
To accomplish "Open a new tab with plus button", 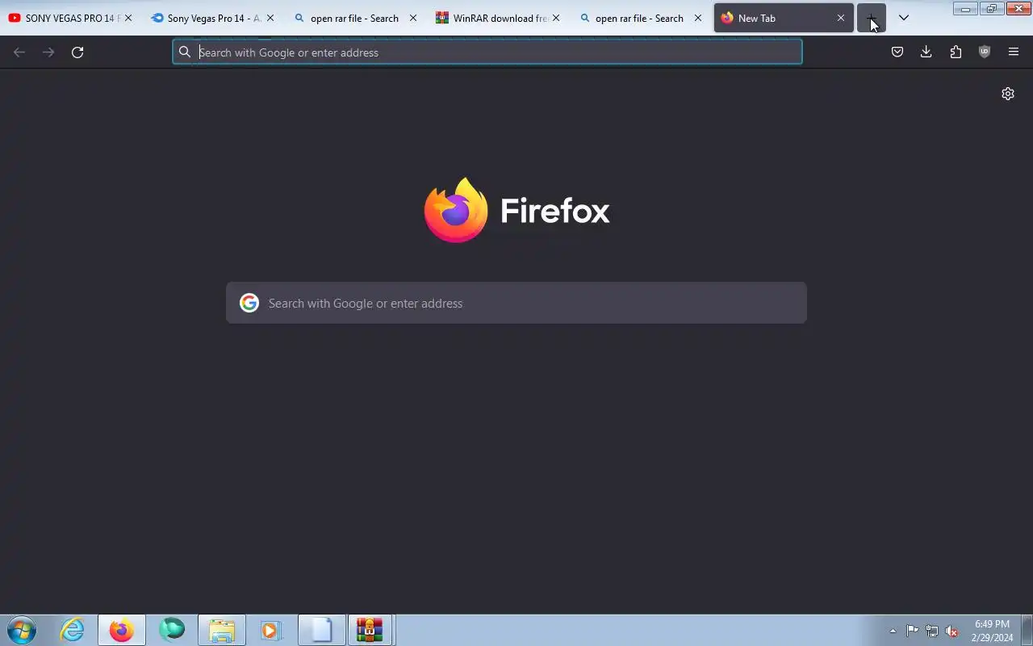I will [872, 18].
